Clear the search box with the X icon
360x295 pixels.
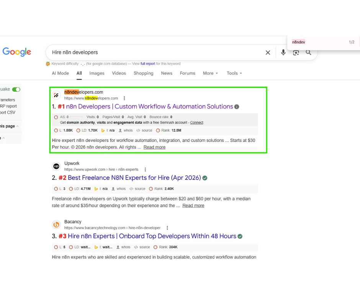pyautogui.click(x=268, y=52)
